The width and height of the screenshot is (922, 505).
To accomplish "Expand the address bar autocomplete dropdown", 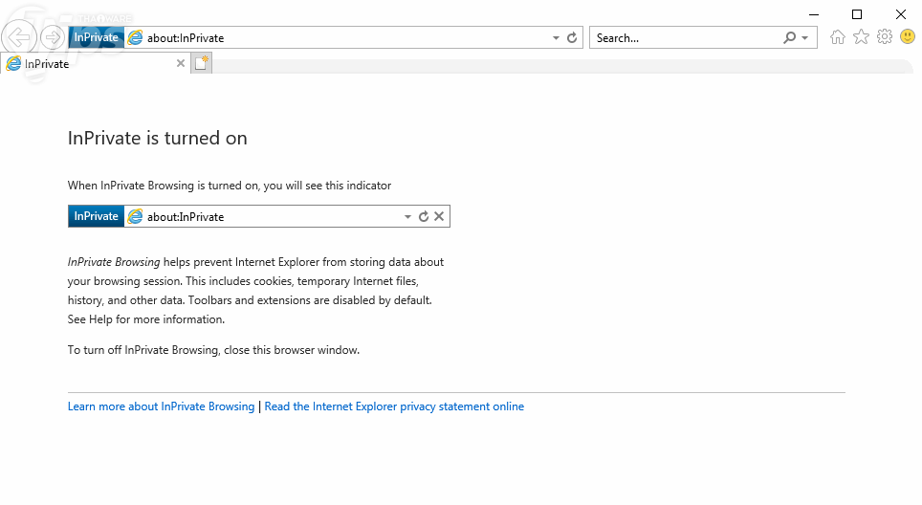I will click(557, 38).
